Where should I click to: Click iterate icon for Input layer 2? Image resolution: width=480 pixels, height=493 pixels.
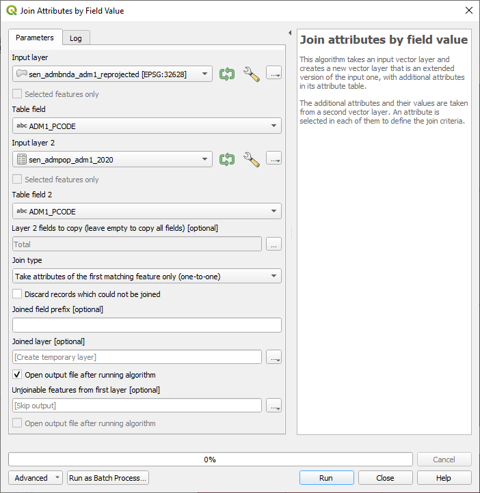[x=227, y=159]
